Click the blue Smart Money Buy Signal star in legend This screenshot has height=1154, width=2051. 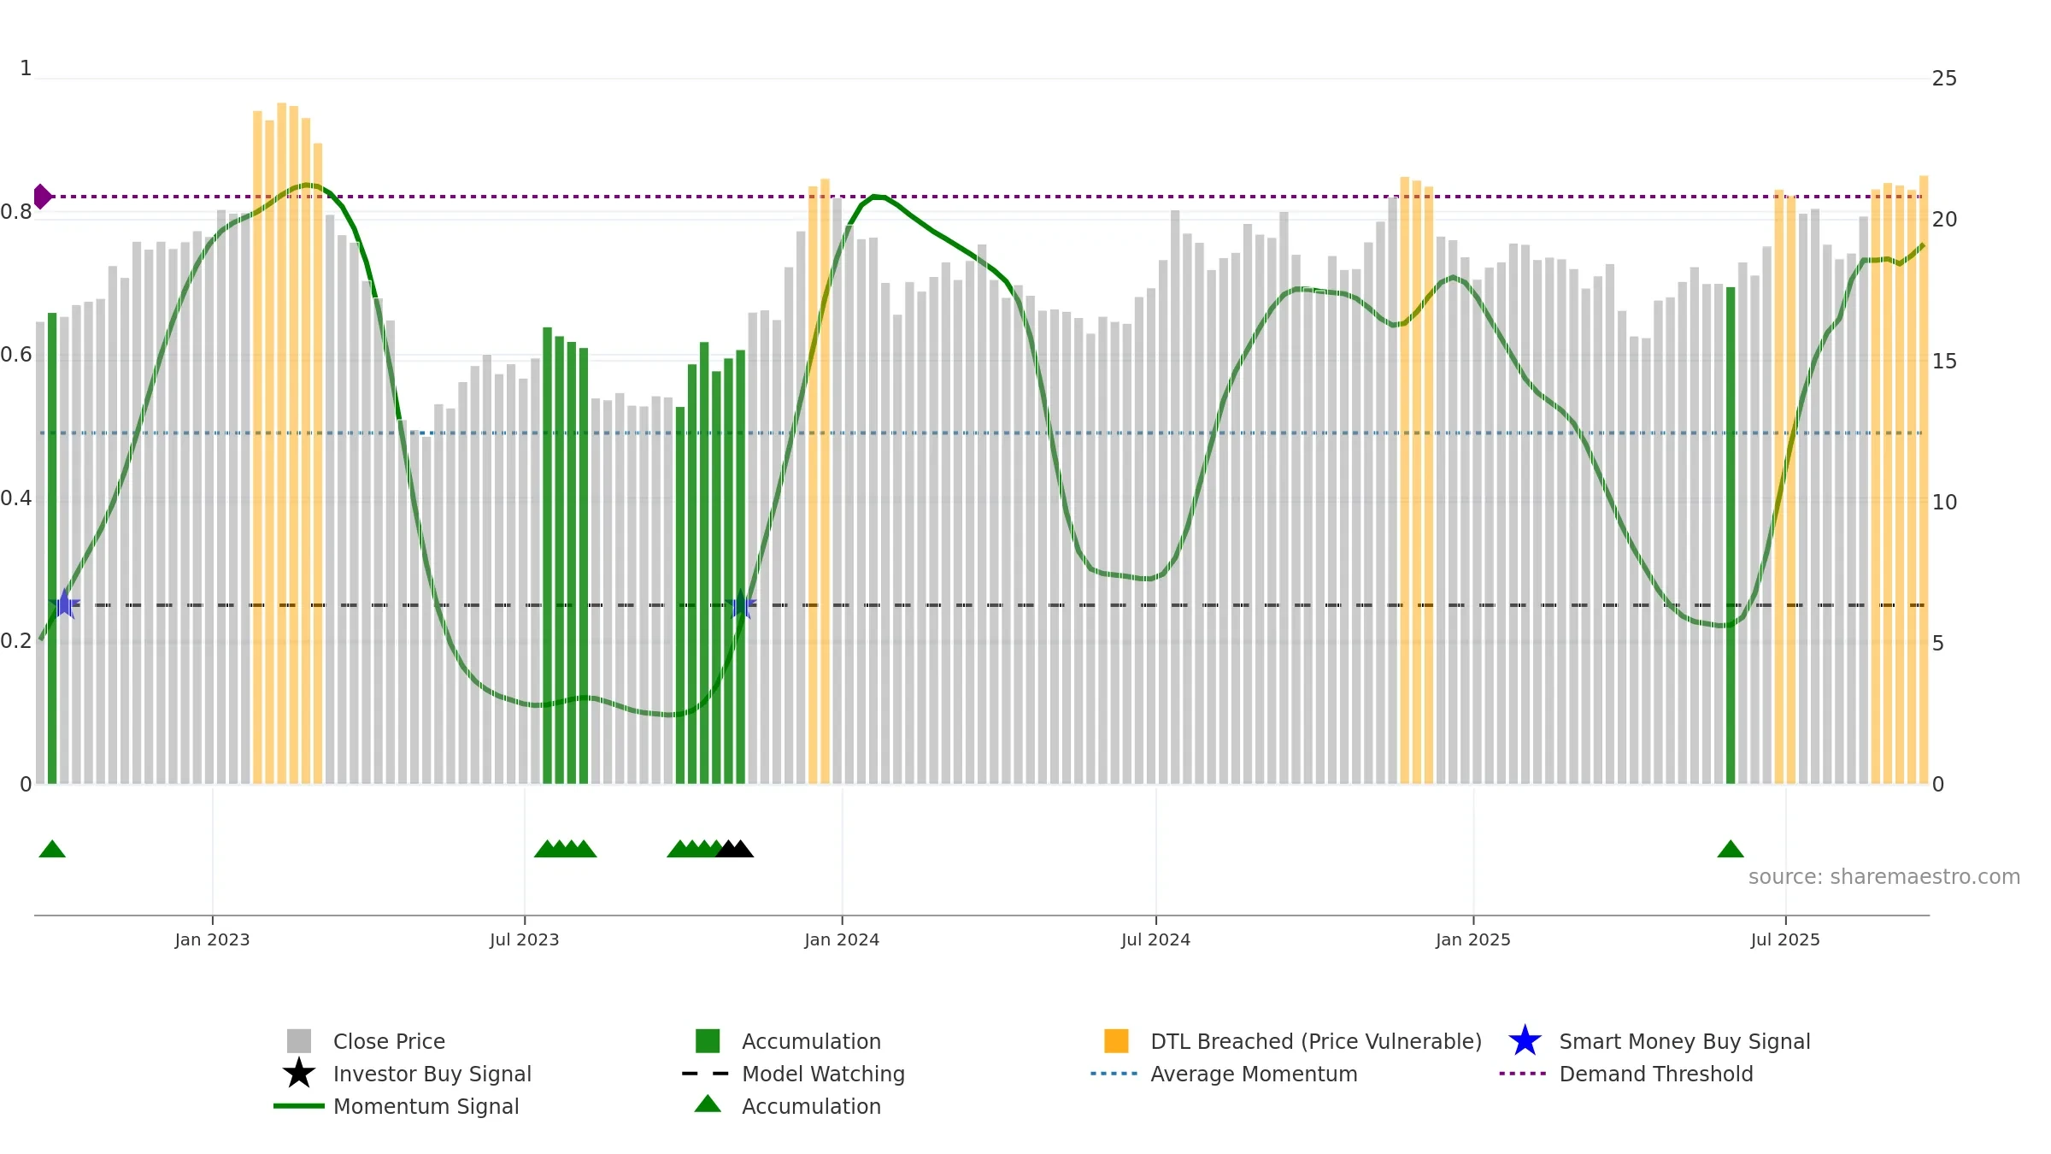click(x=1525, y=1040)
